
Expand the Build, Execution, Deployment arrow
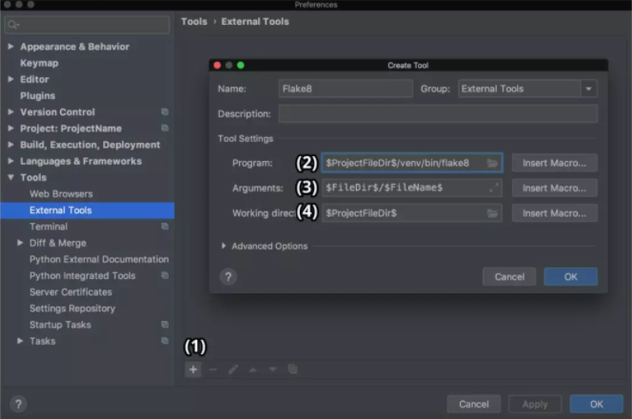tap(10, 145)
